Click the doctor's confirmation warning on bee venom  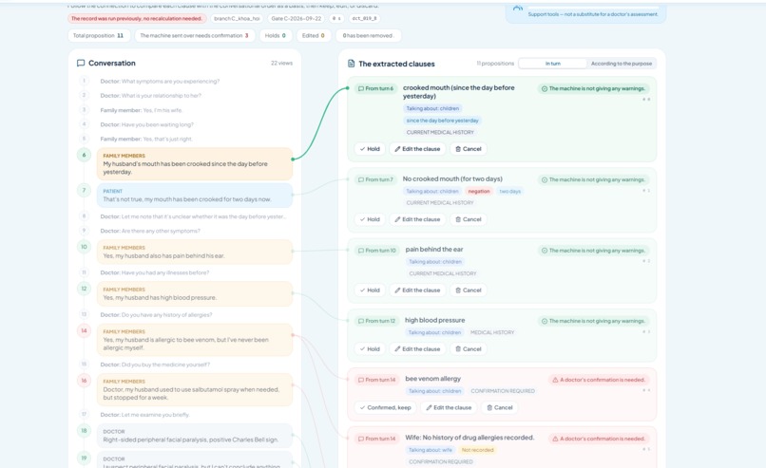click(599, 380)
